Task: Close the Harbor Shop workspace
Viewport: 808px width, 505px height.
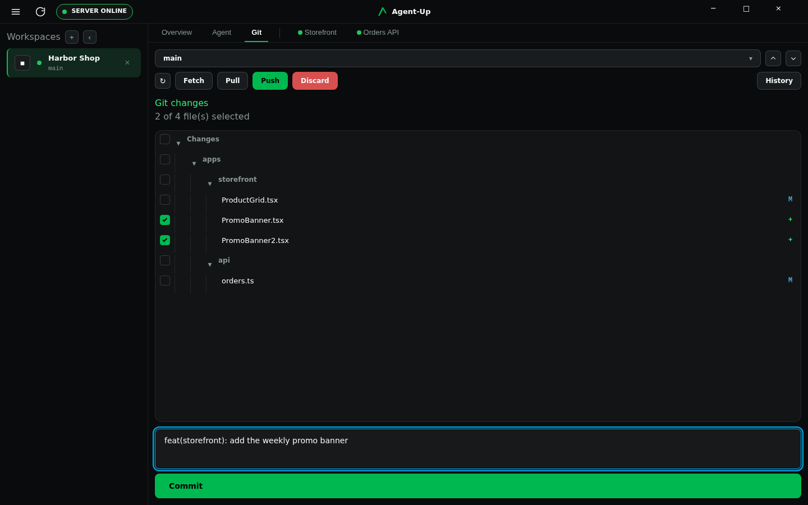Action: point(127,63)
